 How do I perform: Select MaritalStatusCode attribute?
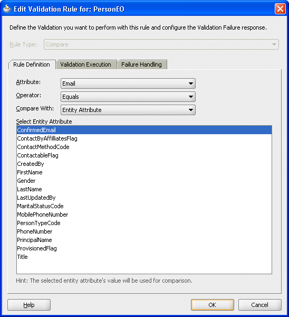click(x=144, y=206)
